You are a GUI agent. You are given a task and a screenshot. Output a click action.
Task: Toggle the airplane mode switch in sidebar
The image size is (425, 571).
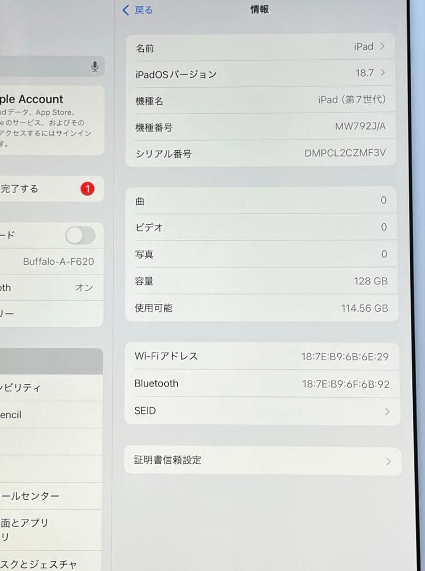[80, 236]
